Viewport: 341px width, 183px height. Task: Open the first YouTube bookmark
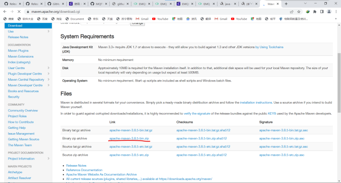click(160, 19)
